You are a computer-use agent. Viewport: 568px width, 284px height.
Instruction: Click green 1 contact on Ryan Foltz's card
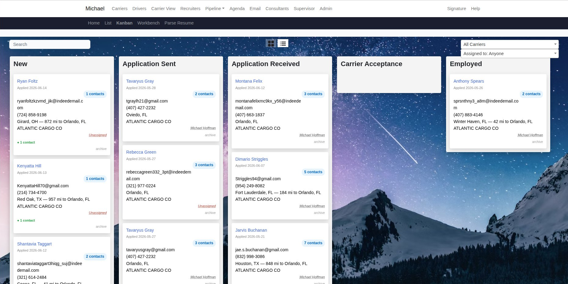[26, 142]
